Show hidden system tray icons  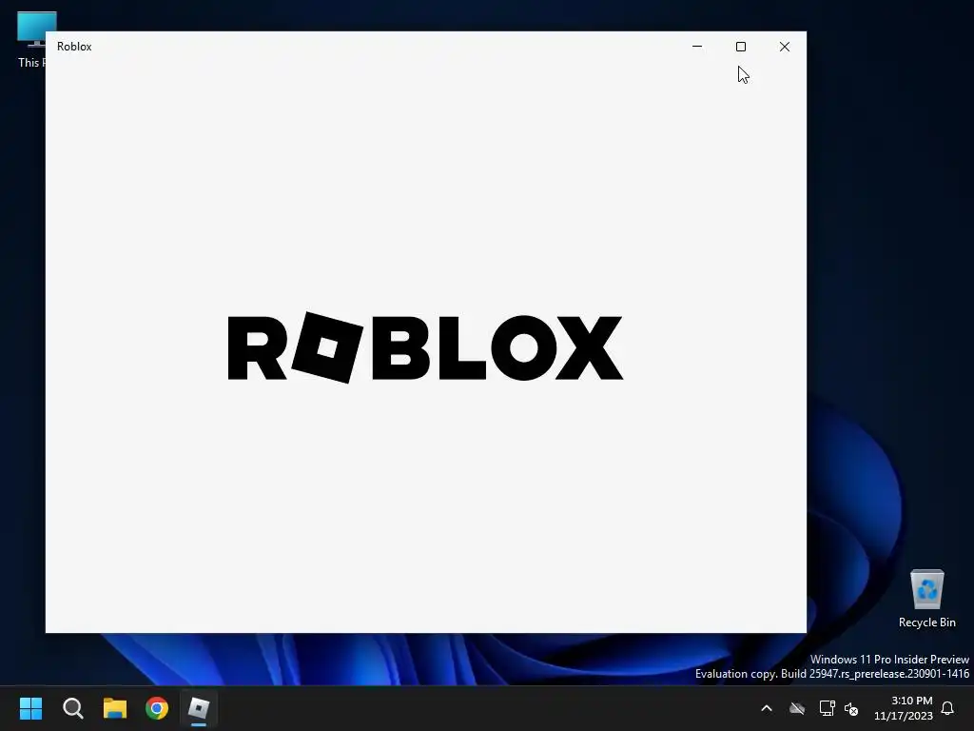coord(767,708)
